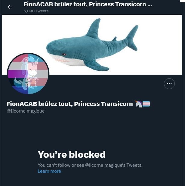Click the back arrow at top
185x186 pixels.
pyautogui.click(x=10, y=7)
